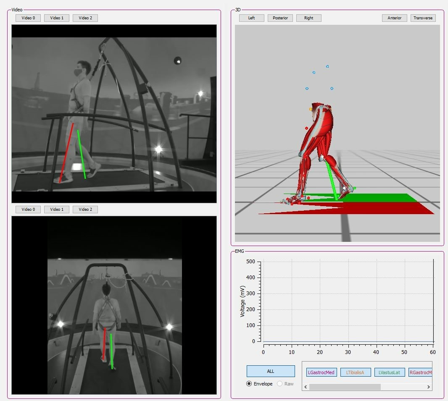Set 3D view to Posterior
This screenshot has height=401, width=448.
(280, 18)
